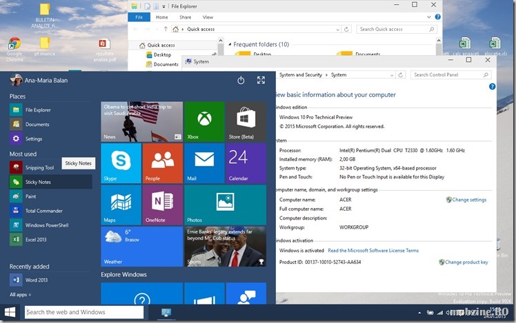Open Home tab in File Explorer

(161, 17)
